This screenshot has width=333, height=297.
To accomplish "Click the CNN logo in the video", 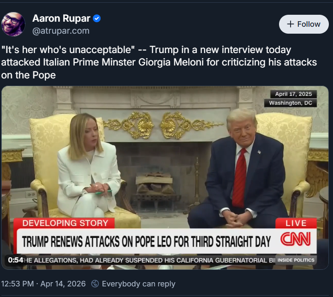I will click(295, 239).
